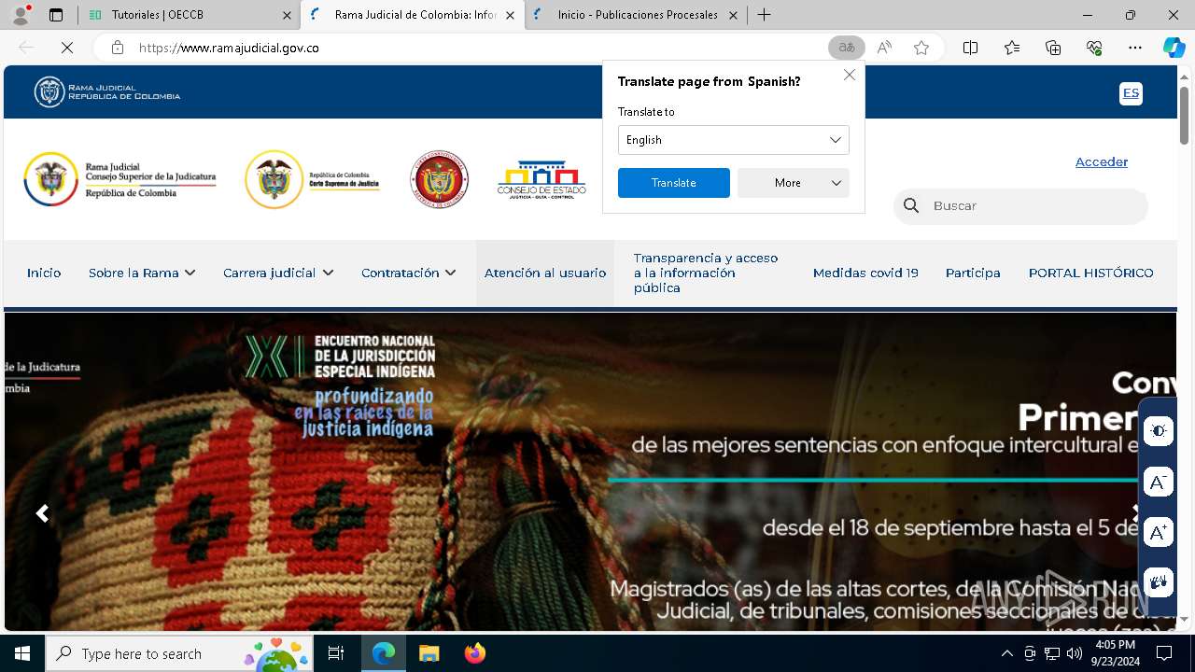Open the Copilot sidebar icon
The image size is (1195, 672).
pos(1174,48)
